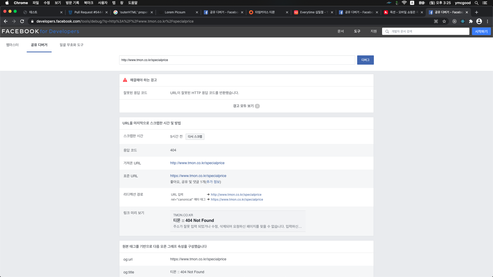
Task: Open the Chrome profile avatar menu
Action: [479, 21]
